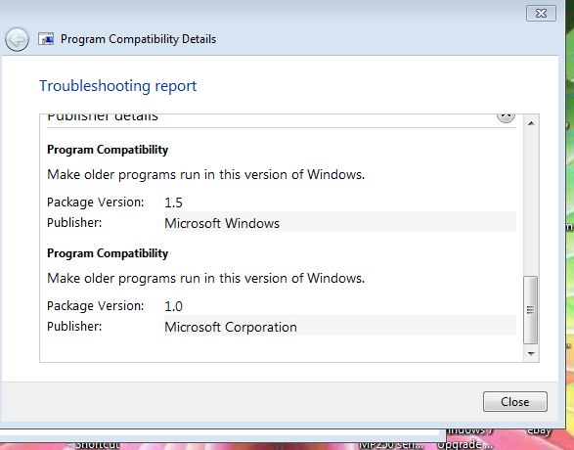Select the Microsoft Windows publisher value
574x450 pixels.
tap(222, 223)
